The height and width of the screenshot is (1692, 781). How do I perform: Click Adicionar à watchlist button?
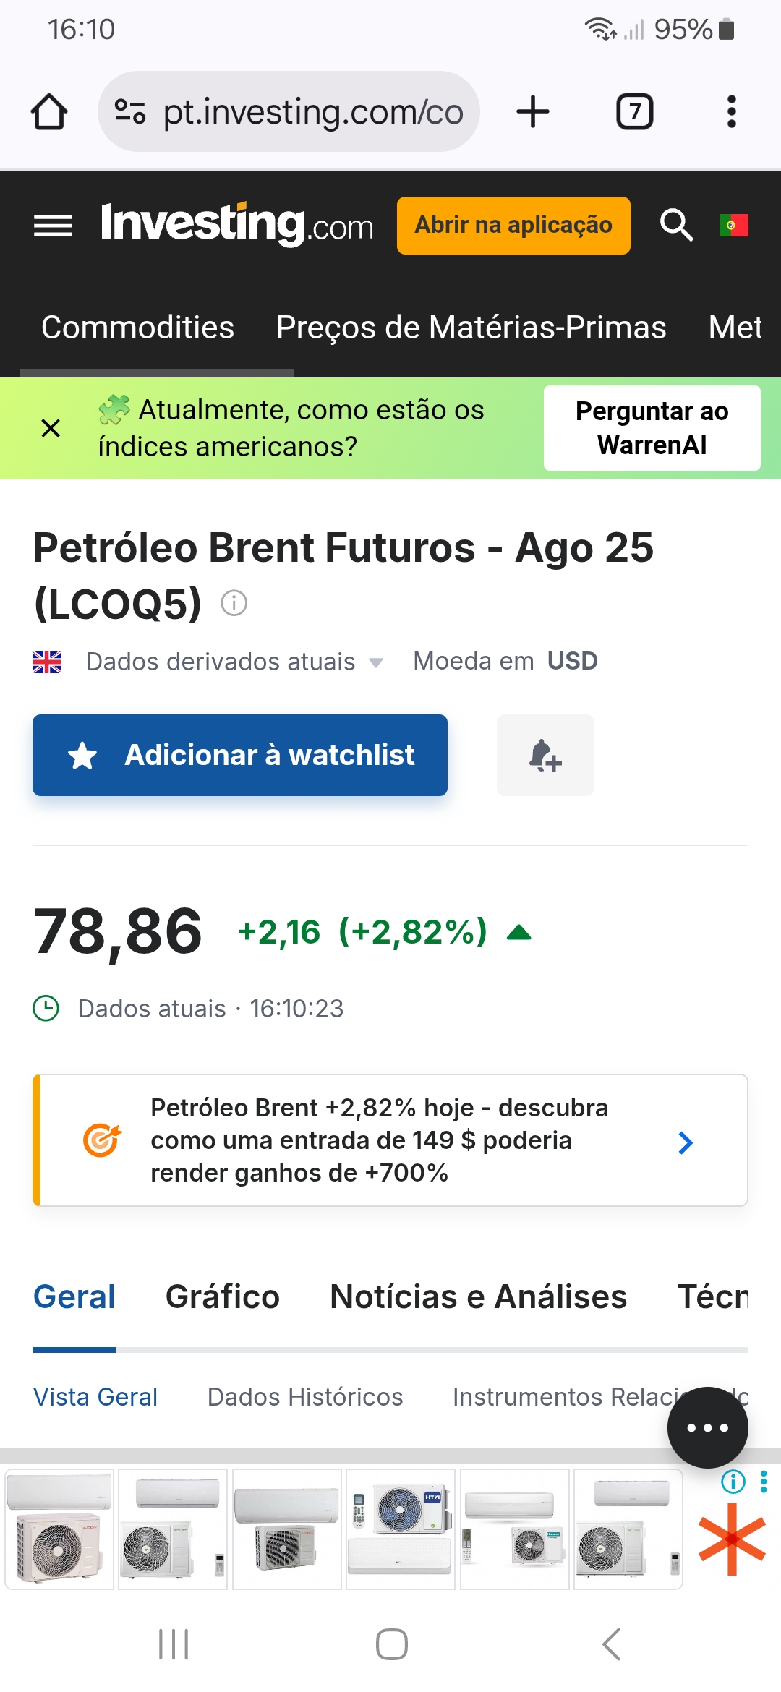pyautogui.click(x=240, y=756)
